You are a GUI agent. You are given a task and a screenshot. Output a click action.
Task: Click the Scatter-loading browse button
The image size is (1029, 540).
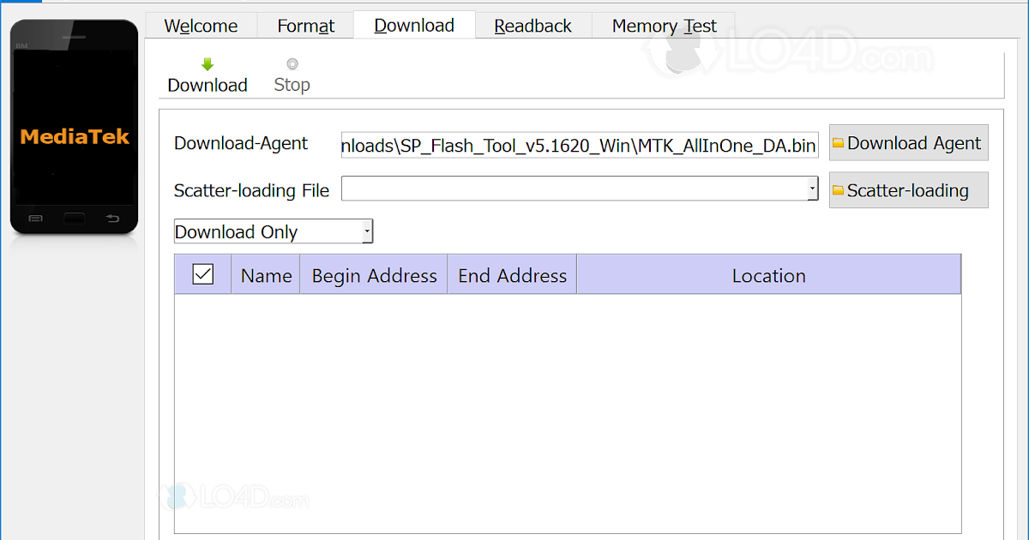point(908,190)
